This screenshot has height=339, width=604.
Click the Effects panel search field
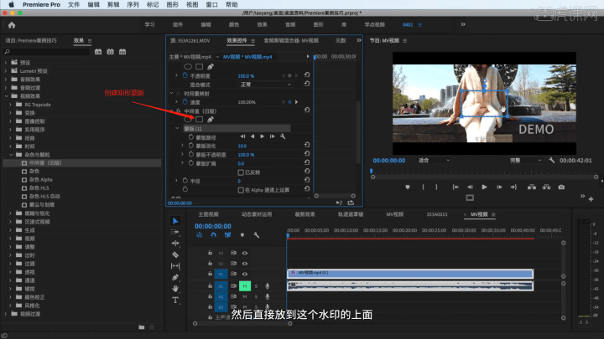(x=47, y=52)
